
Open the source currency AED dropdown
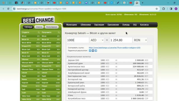coord(97,40)
